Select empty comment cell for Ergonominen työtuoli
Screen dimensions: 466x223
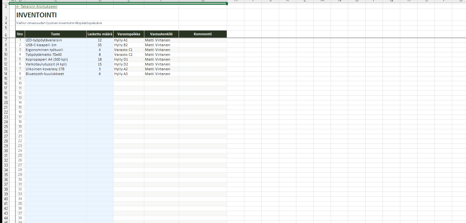203,50
